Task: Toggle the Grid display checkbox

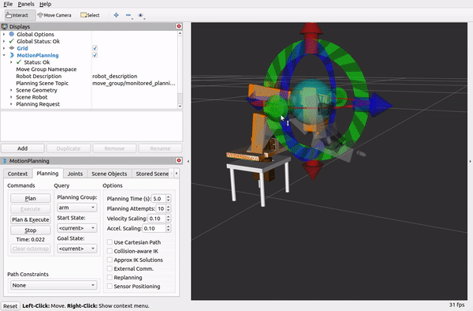Action: point(95,48)
